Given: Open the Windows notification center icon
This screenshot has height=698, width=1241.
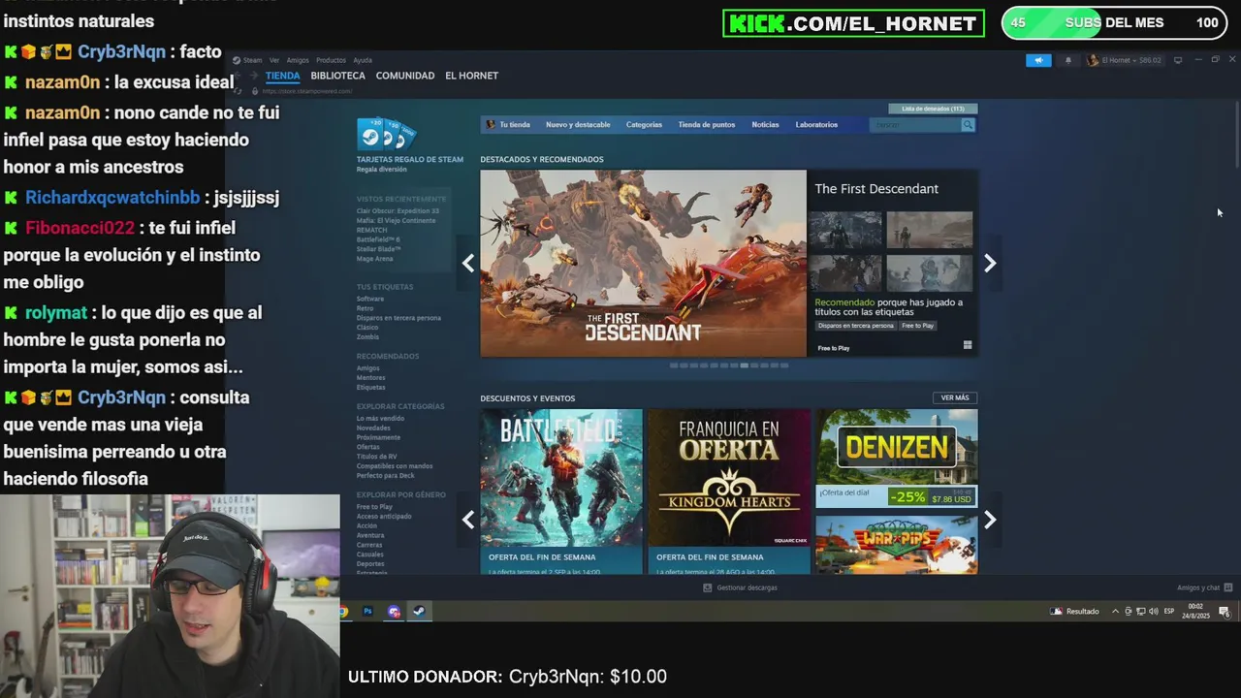Looking at the screenshot, I should [1225, 612].
